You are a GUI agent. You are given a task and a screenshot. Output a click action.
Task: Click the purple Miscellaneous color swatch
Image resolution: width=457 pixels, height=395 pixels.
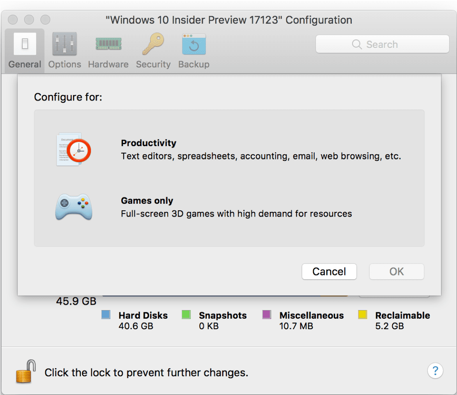(267, 314)
